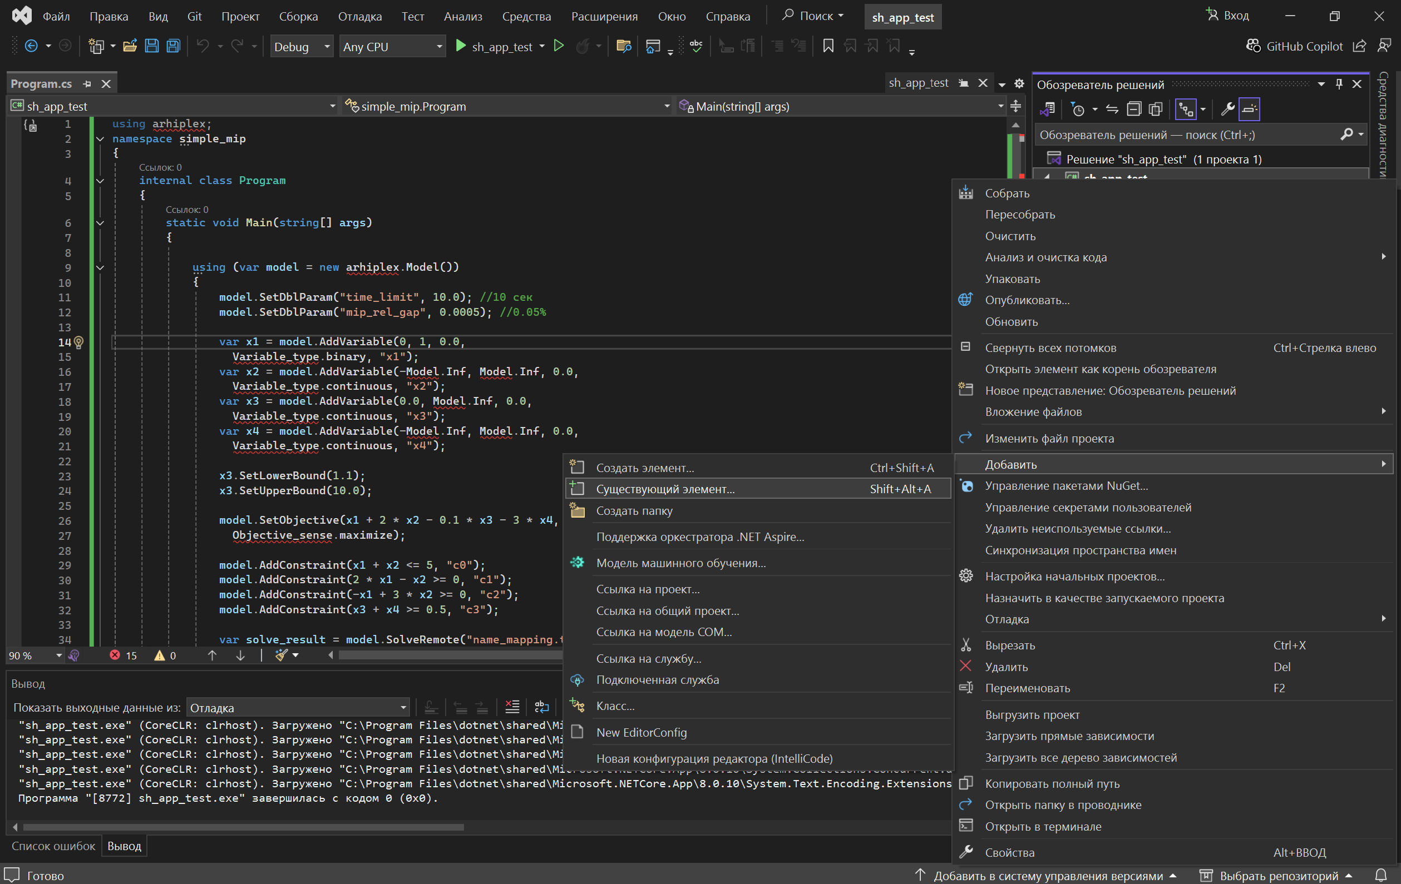
Task: Close the Program.cs tab
Action: 106,85
